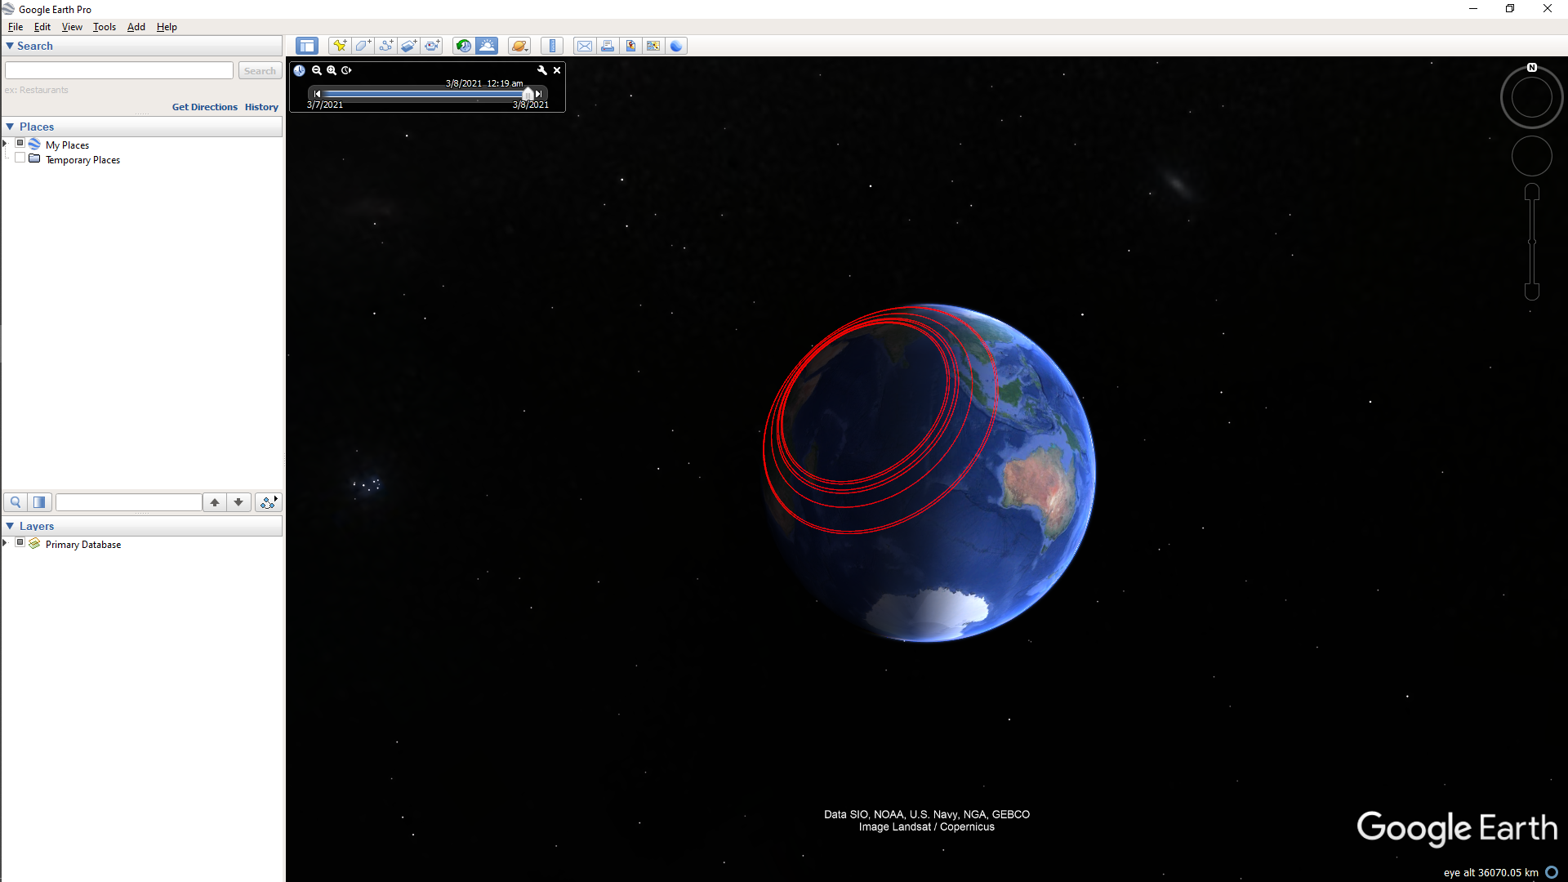Show historical imagery clock tool
The height and width of the screenshot is (882, 1568).
[x=464, y=46]
